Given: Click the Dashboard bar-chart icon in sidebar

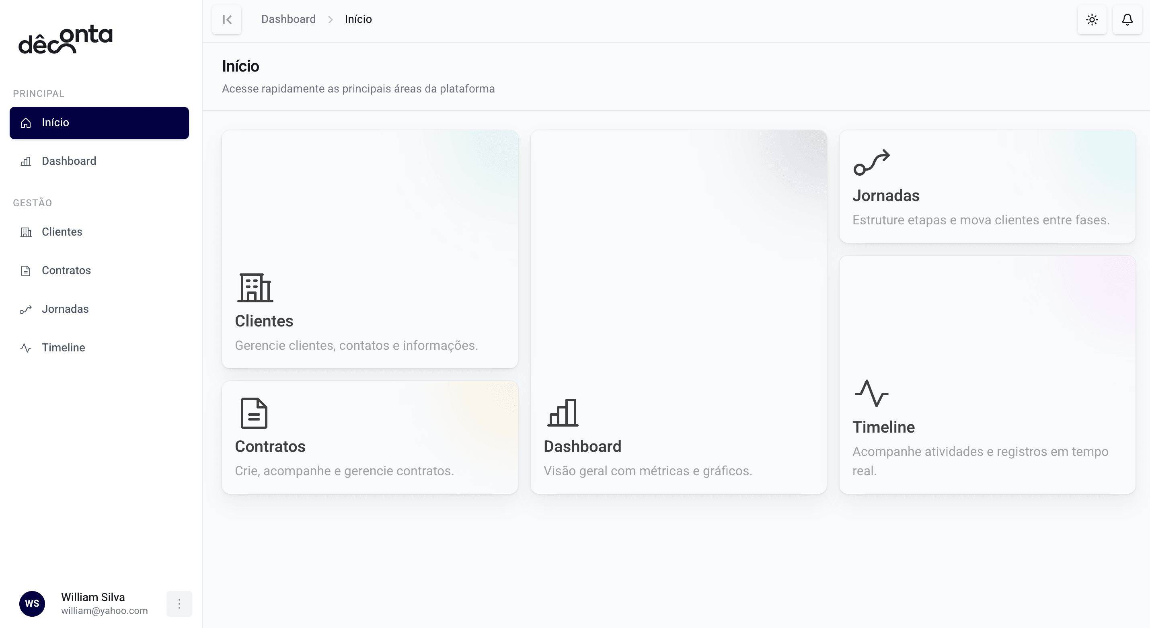Looking at the screenshot, I should coord(25,161).
